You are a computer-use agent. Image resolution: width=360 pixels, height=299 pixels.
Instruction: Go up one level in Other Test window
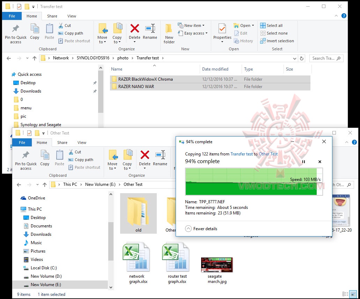point(45,185)
